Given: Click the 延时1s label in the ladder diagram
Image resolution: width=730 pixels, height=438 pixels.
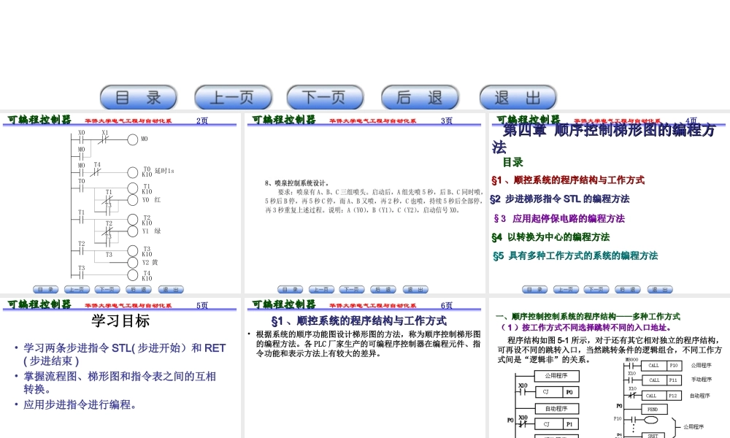Looking at the screenshot, I should click(164, 171).
